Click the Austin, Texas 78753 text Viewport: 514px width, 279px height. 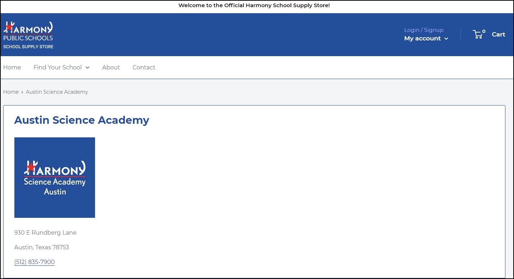42,247
